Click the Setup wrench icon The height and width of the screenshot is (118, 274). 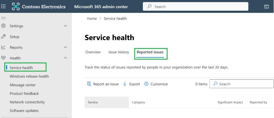click(x=3, y=37)
